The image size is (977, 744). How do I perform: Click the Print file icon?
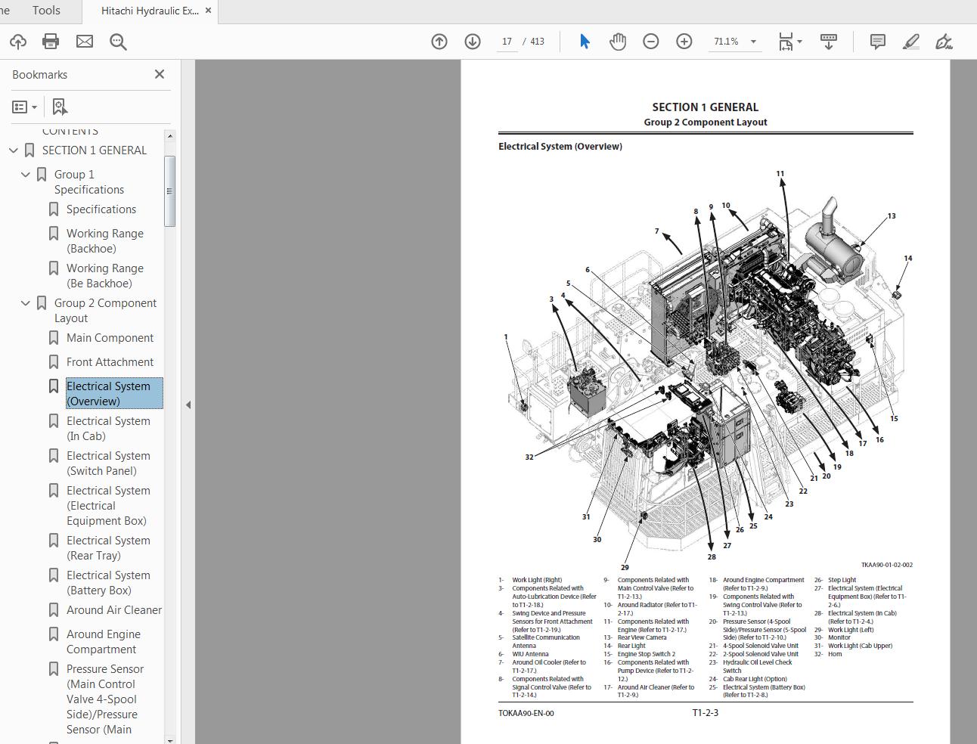(51, 42)
